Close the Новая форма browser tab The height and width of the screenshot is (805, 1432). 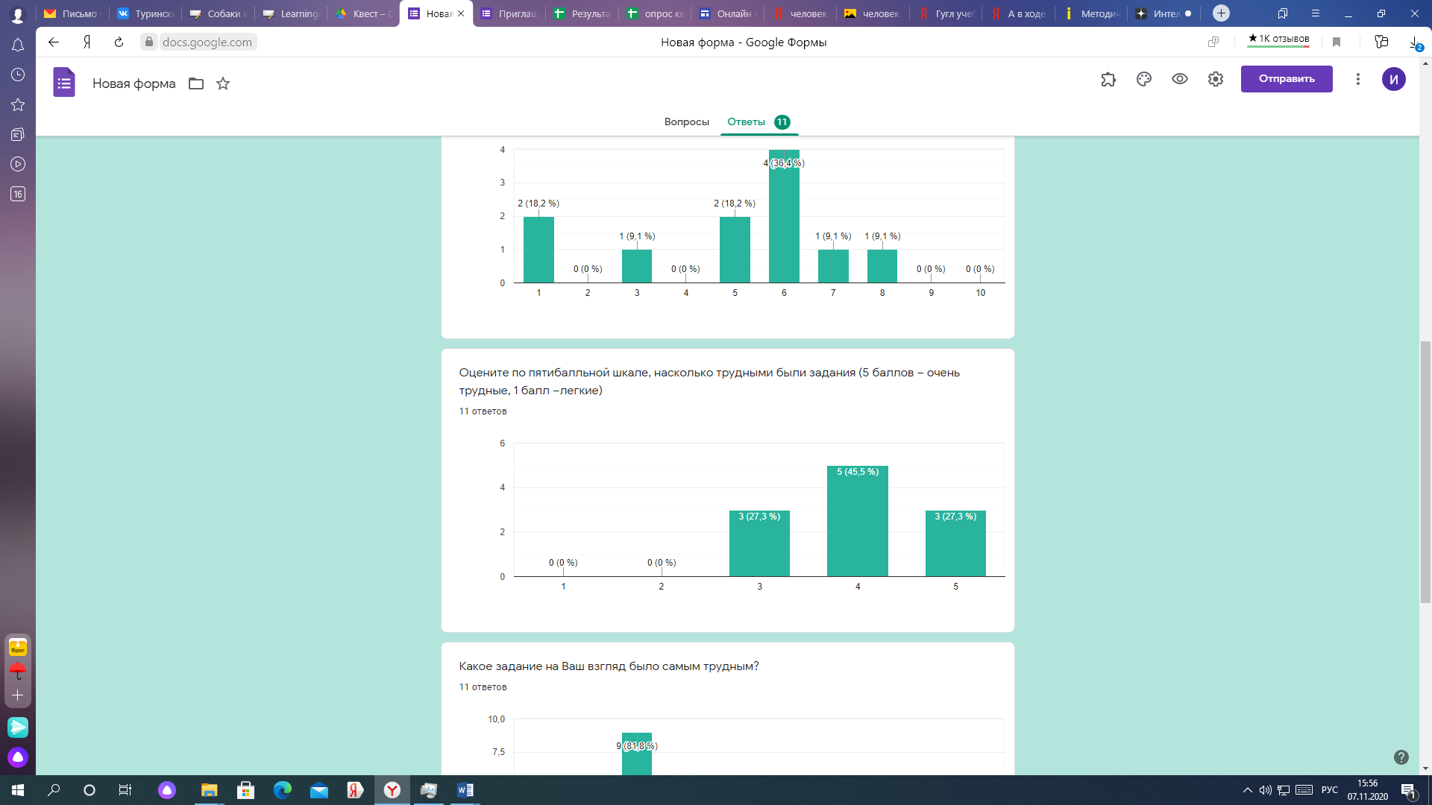pos(461,13)
